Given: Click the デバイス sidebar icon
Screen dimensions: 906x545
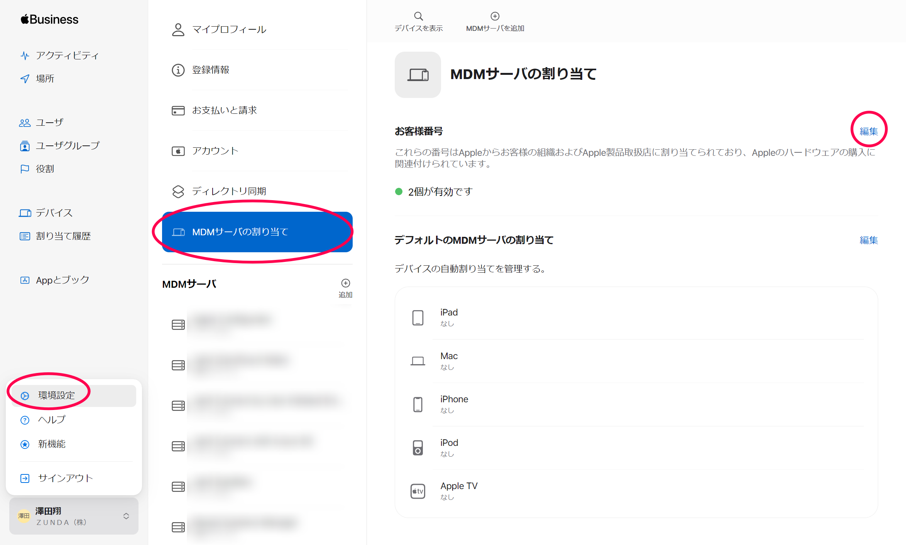Looking at the screenshot, I should point(25,213).
